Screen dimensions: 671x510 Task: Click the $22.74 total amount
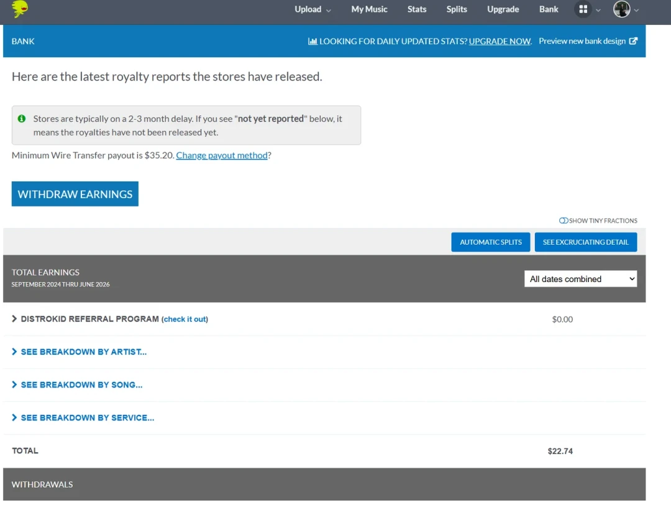coord(560,452)
